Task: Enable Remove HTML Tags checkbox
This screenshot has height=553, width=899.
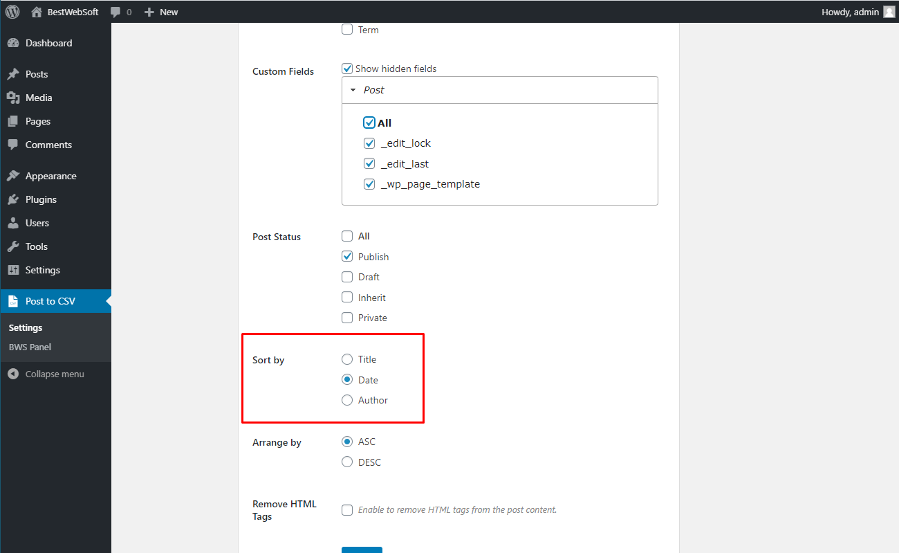Action: (347, 510)
